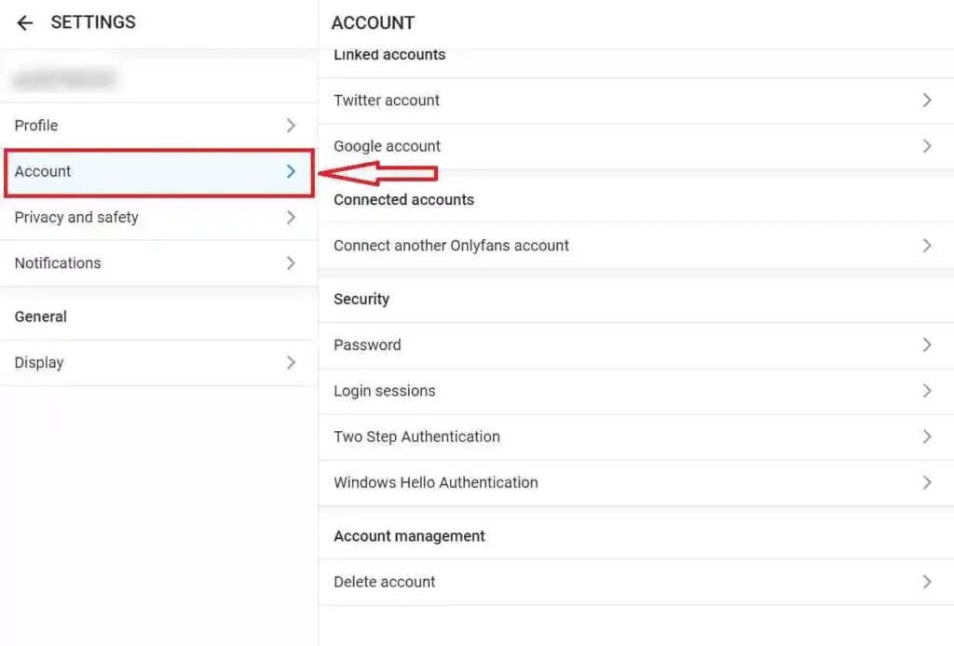The height and width of the screenshot is (646, 954).
Task: Click the Google account chevron
Action: [x=927, y=146]
